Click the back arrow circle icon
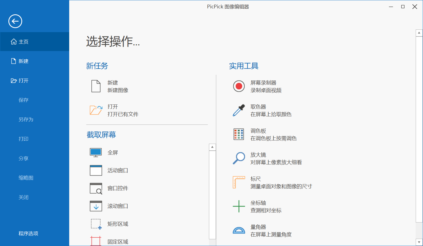This screenshot has width=423, height=246. [x=15, y=21]
